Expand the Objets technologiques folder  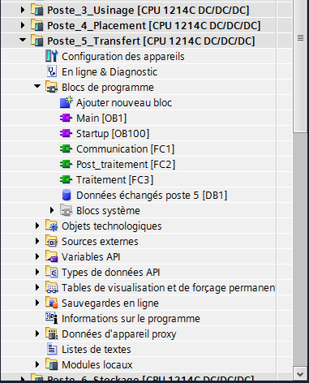[x=37, y=226]
